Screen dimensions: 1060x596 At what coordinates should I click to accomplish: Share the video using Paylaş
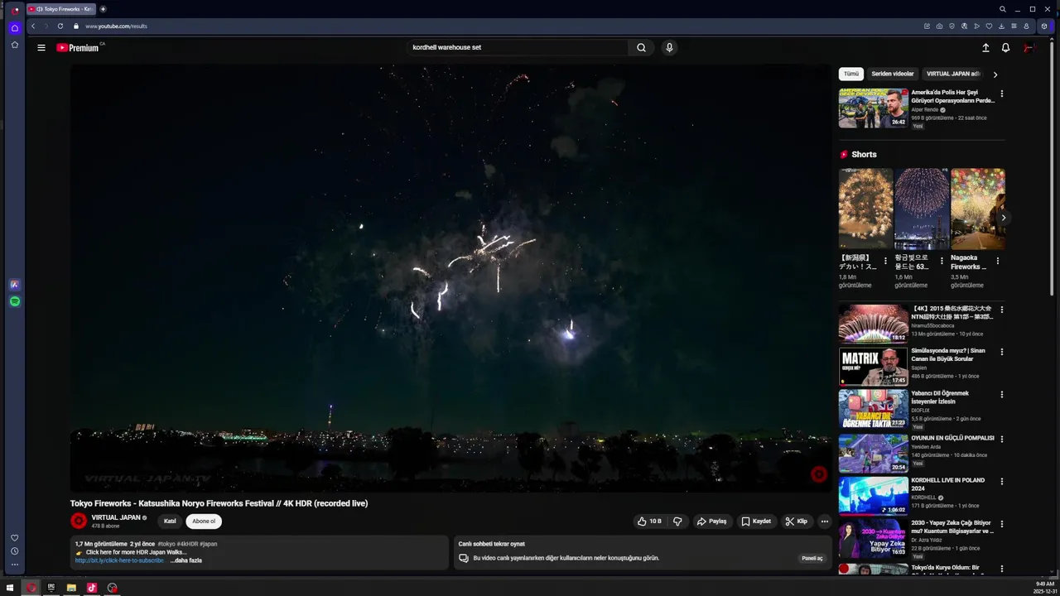tap(711, 521)
